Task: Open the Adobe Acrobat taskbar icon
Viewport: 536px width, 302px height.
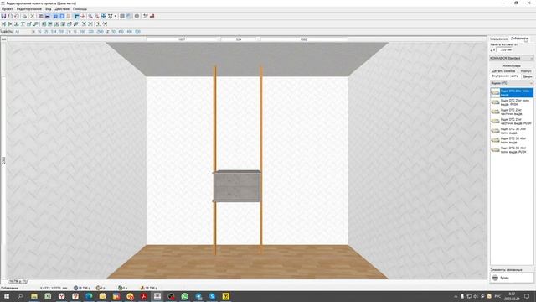Action: [x=143, y=296]
